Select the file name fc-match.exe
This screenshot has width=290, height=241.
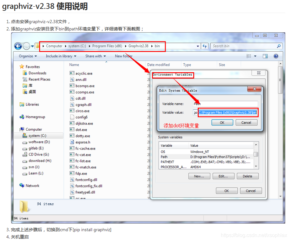(86, 167)
